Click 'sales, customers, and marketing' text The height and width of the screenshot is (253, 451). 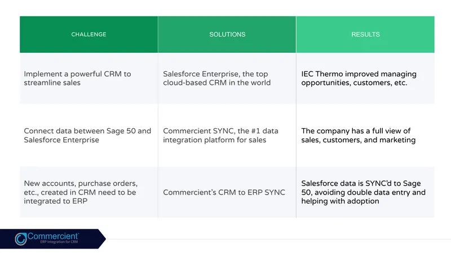359,140
